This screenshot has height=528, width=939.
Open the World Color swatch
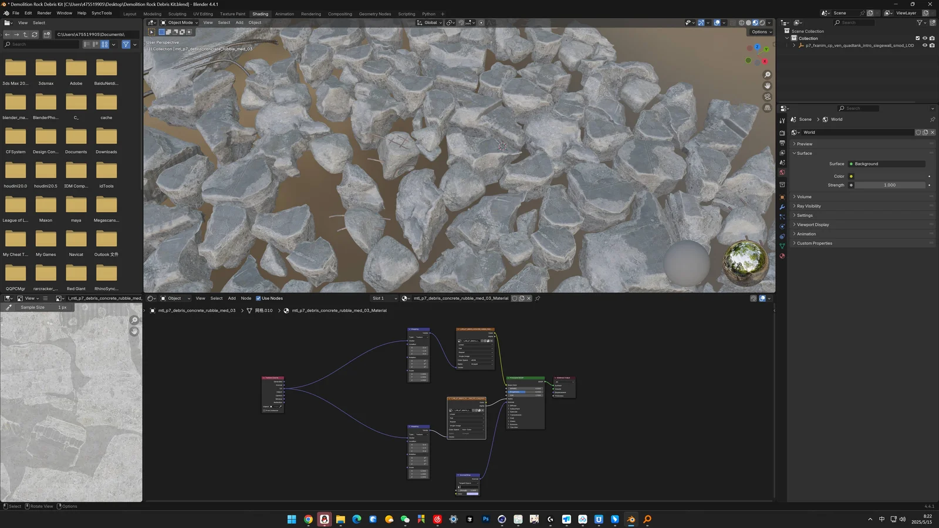[851, 176]
